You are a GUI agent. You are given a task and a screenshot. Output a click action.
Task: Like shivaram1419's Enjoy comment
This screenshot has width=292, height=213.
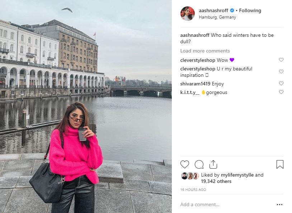[281, 84]
